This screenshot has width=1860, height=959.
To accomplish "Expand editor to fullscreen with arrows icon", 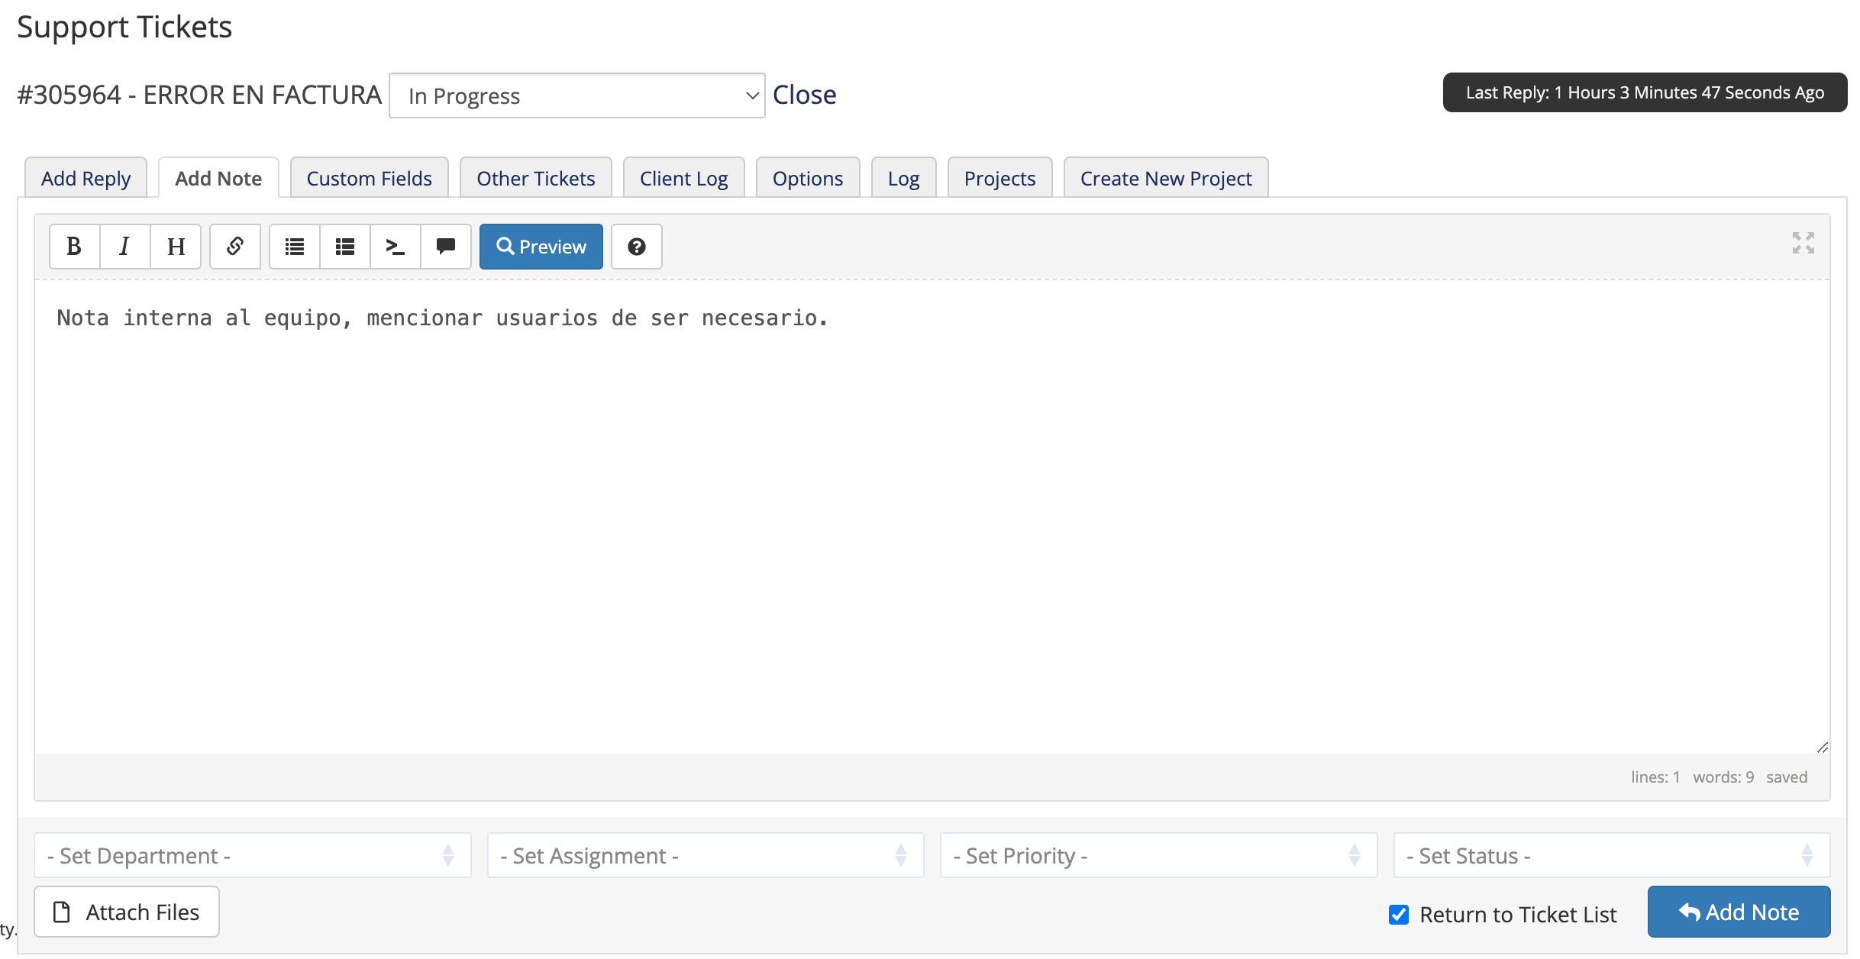I will pos(1803,243).
